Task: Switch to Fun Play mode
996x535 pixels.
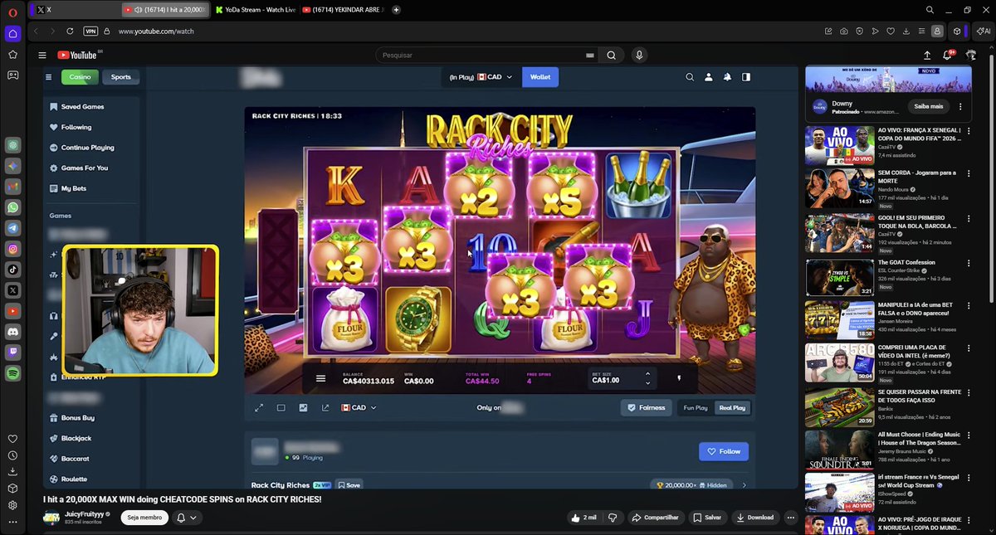Action: pos(696,408)
